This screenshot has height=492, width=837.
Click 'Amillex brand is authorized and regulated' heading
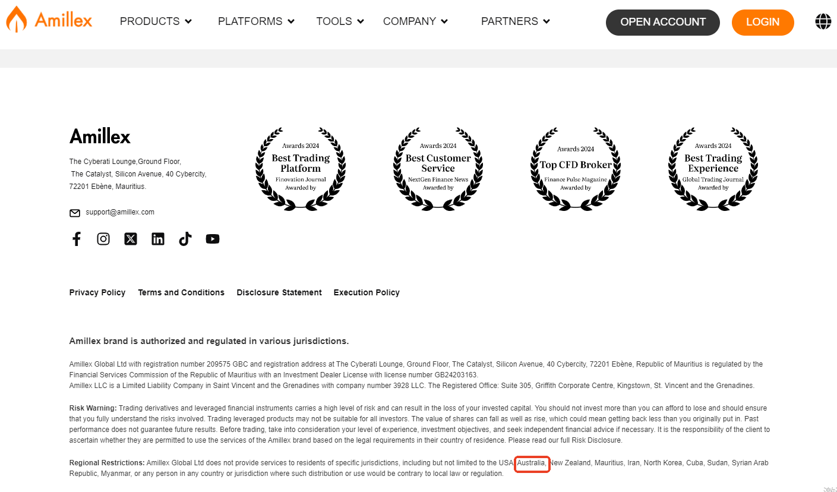coord(209,341)
